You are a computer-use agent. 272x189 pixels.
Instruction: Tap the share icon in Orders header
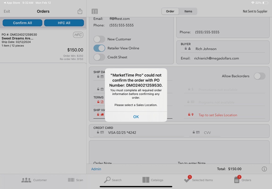80,11
